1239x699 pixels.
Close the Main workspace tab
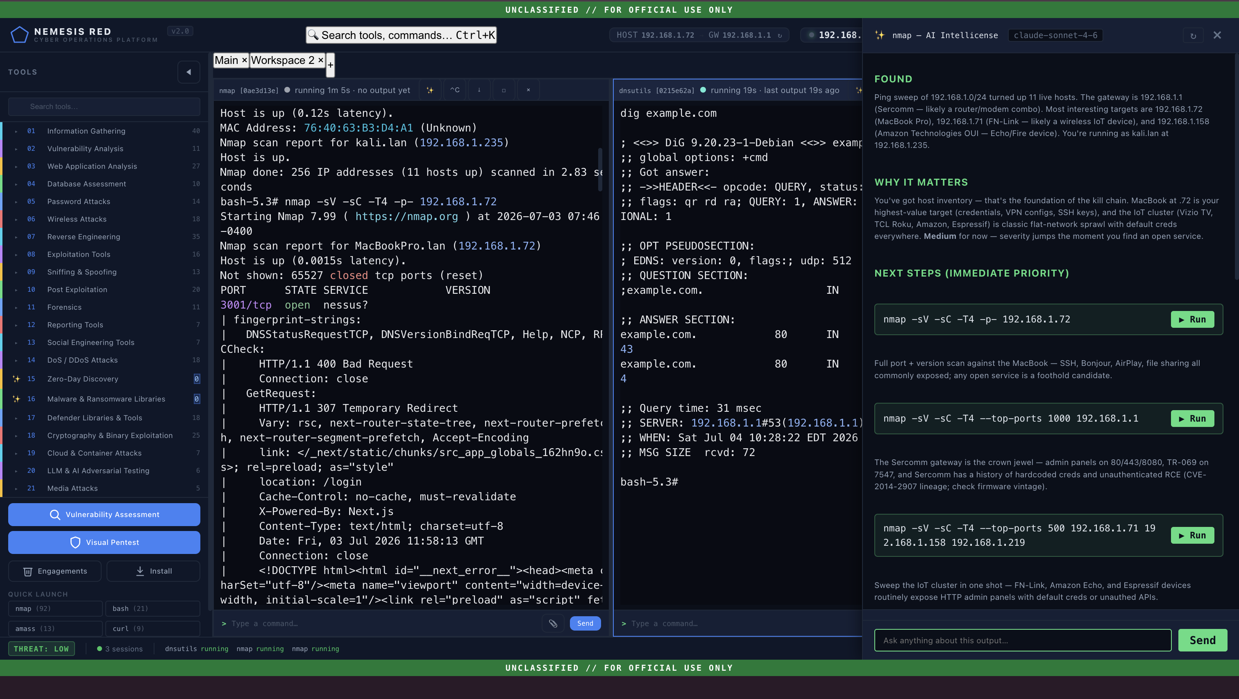244,60
